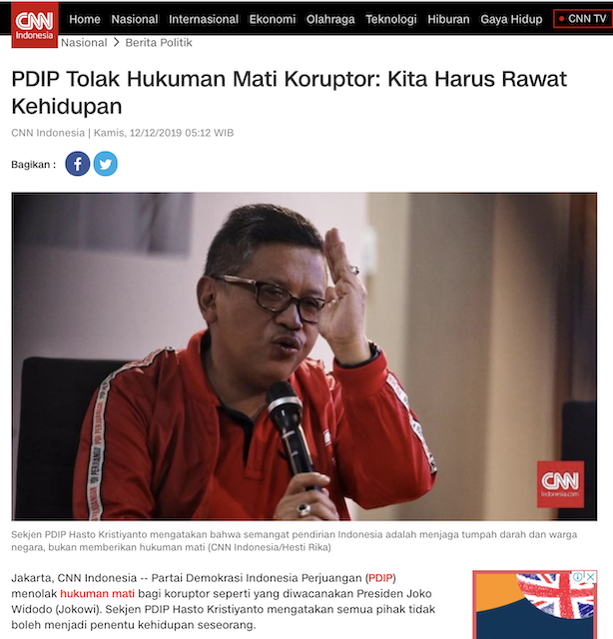Click Nasional breadcrumb link
613x639 pixels.
[x=84, y=42]
